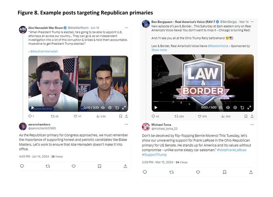Enter fullscreen on Law & Border video
The height and width of the screenshot is (197, 273).
249,108
